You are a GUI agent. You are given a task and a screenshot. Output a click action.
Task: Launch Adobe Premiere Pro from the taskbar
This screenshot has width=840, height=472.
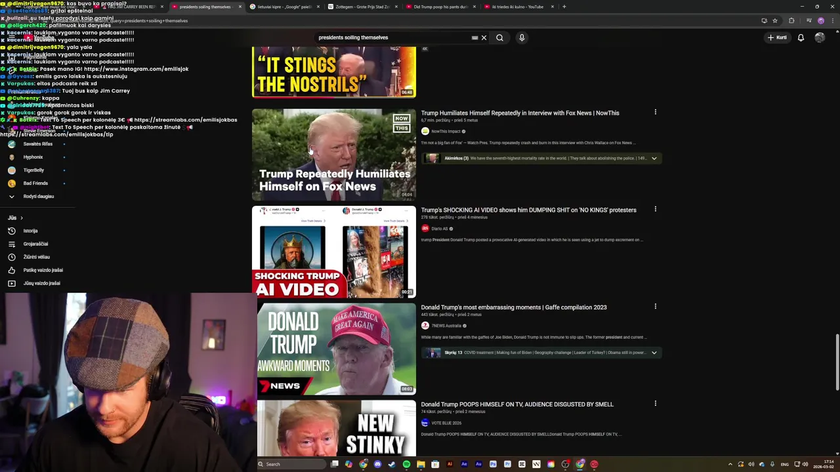click(507, 464)
